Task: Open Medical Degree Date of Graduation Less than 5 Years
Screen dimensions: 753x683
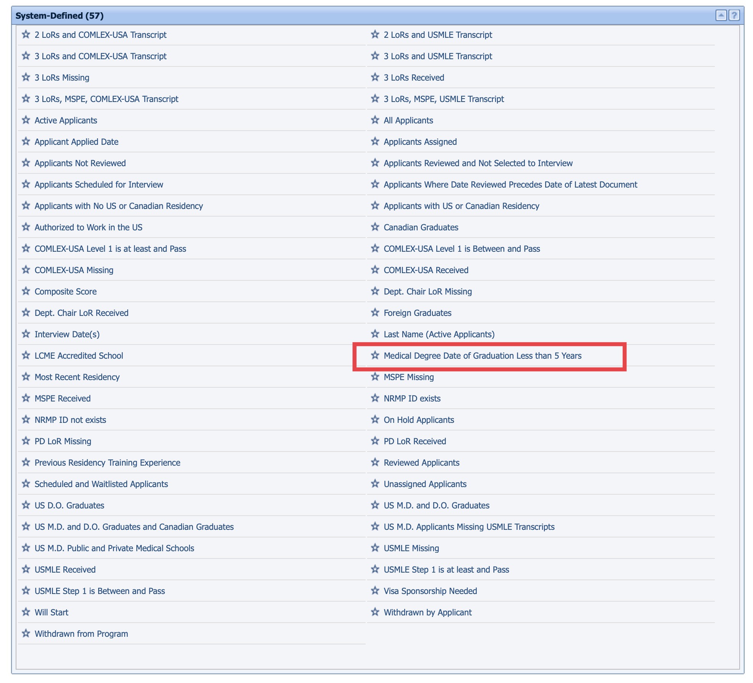Action: tap(482, 356)
